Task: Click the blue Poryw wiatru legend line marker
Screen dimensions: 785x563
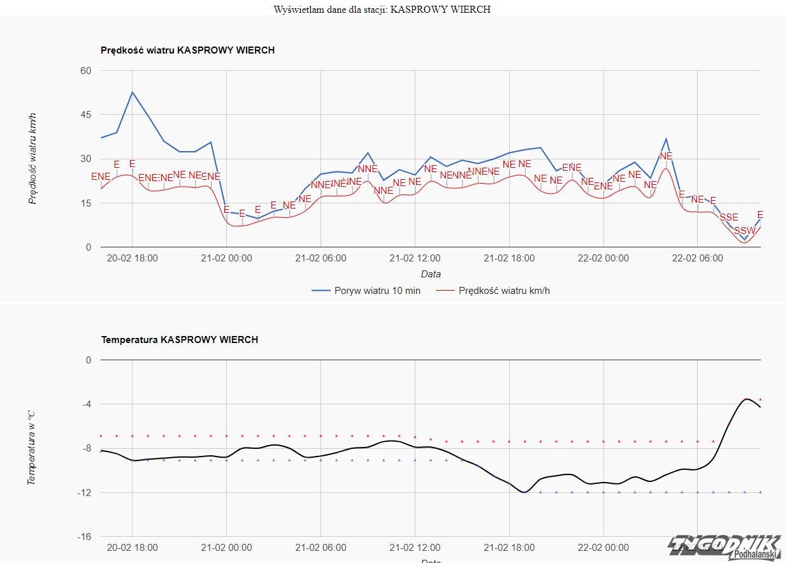Action: tap(320, 291)
